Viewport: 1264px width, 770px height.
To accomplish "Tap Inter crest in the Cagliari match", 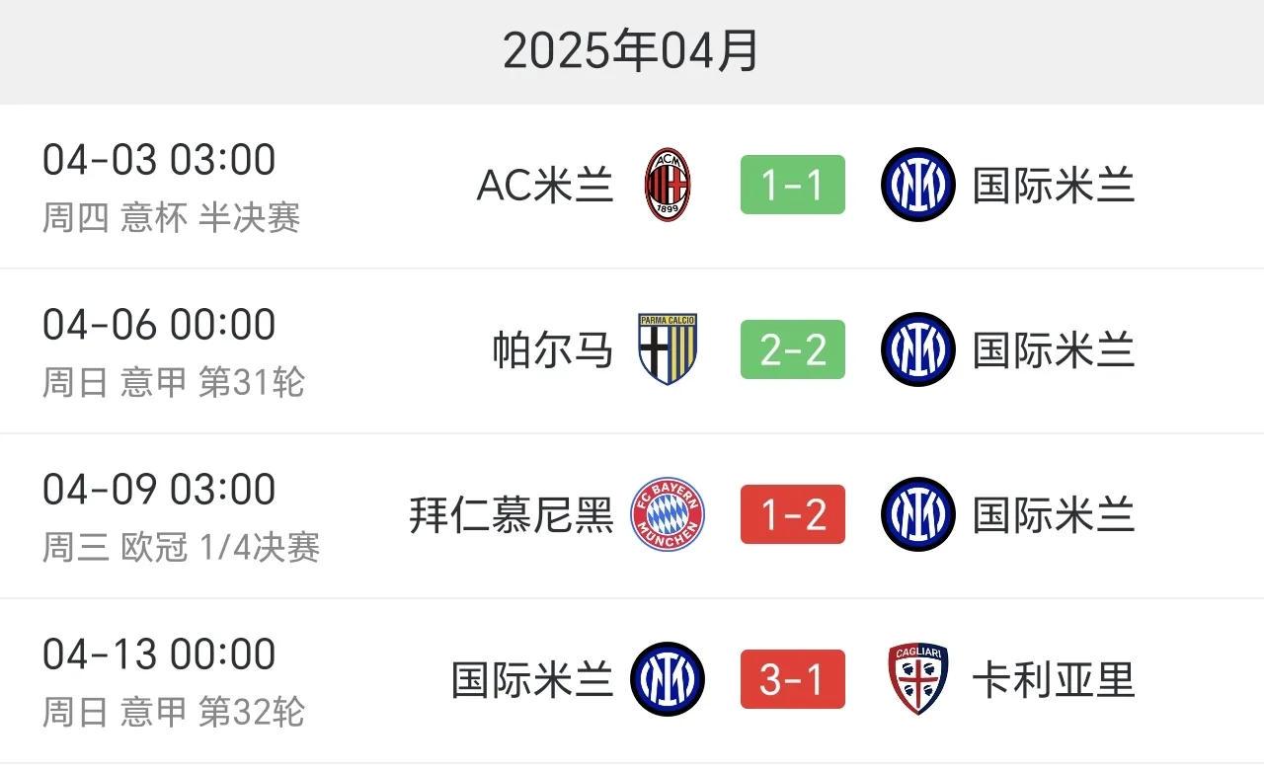I will 668,679.
